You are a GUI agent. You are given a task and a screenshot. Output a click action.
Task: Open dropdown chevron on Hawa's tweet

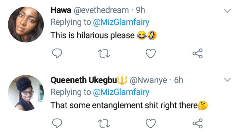pyautogui.click(x=227, y=11)
